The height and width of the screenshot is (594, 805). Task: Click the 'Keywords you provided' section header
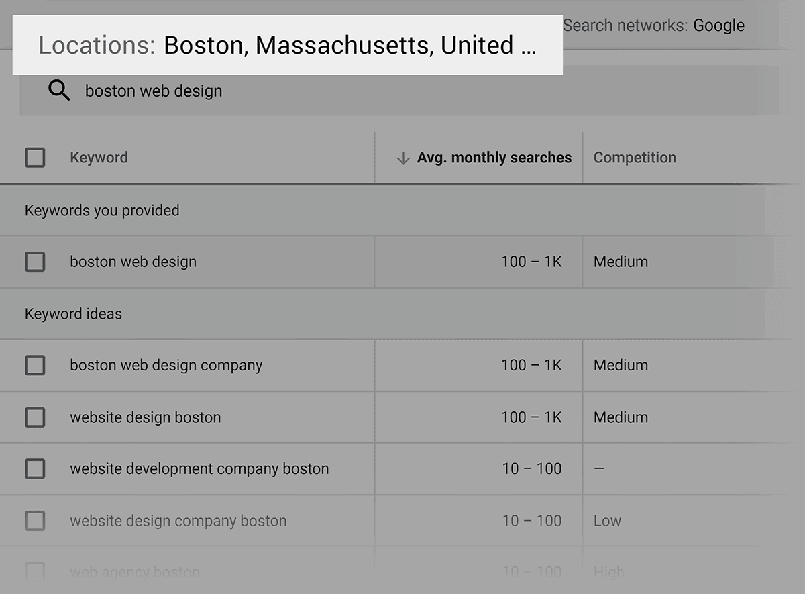pos(102,211)
